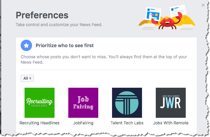The height and width of the screenshot is (137, 210).
Task: Click the Preferences title heading
Action: click(x=42, y=15)
